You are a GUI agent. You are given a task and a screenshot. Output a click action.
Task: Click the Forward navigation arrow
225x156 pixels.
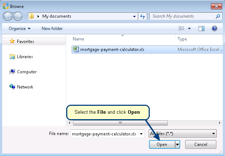coord(18,16)
